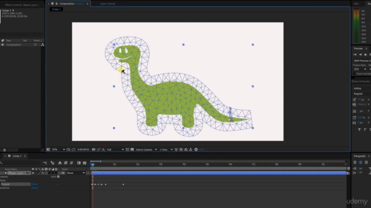Toggle quality switch for Shape Layer 1
Viewport: 371px width, 208px height.
(x=39, y=173)
